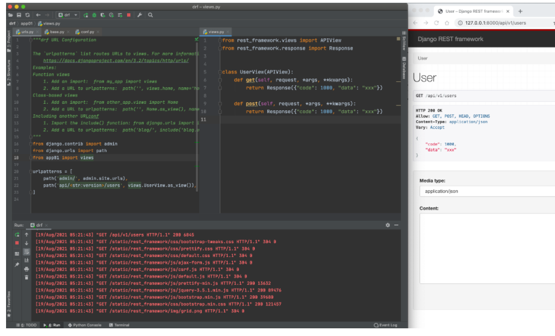Screen dimensions: 555x336
Task: Rerun drf in the Run panel
Action: coord(17,234)
